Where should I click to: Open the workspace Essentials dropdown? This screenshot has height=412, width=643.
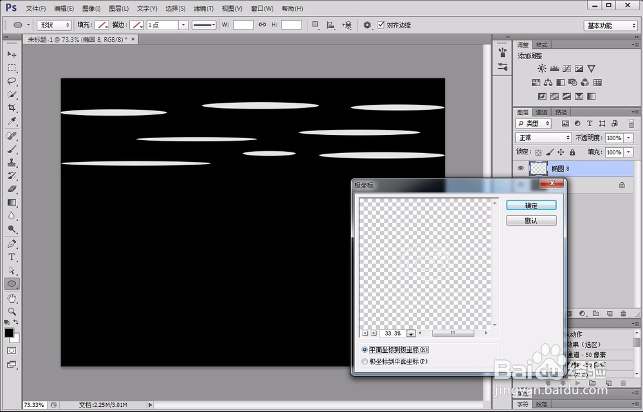click(611, 26)
